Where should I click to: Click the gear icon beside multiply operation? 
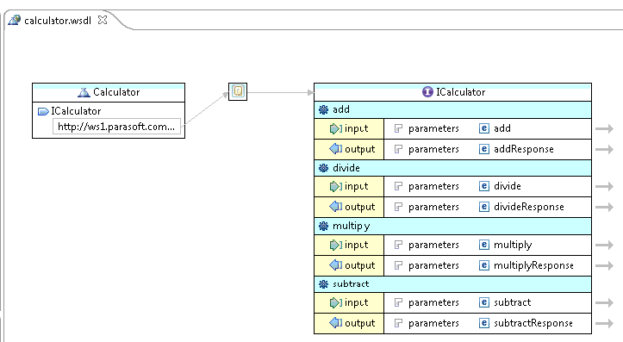(x=323, y=226)
